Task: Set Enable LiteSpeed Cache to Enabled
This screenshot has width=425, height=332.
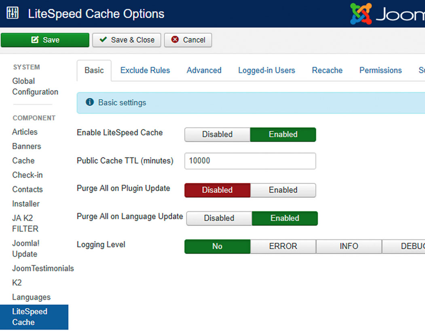Action: [x=283, y=134]
